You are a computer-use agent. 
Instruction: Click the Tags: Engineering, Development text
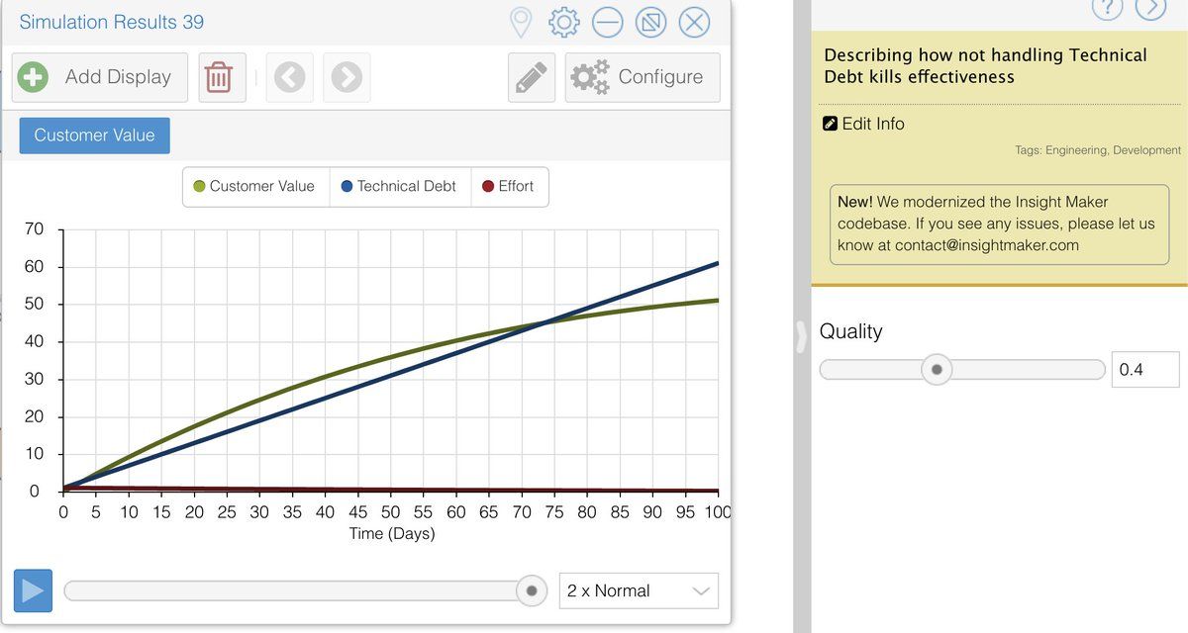[x=1098, y=150]
